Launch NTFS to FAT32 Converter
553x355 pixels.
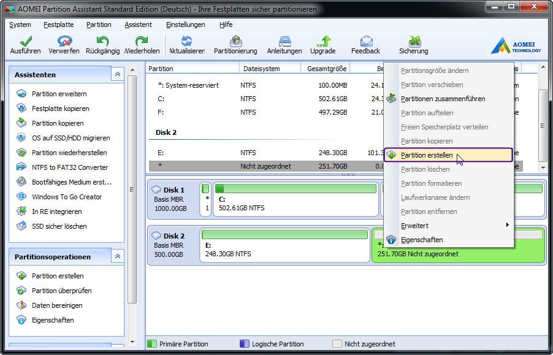(x=63, y=167)
